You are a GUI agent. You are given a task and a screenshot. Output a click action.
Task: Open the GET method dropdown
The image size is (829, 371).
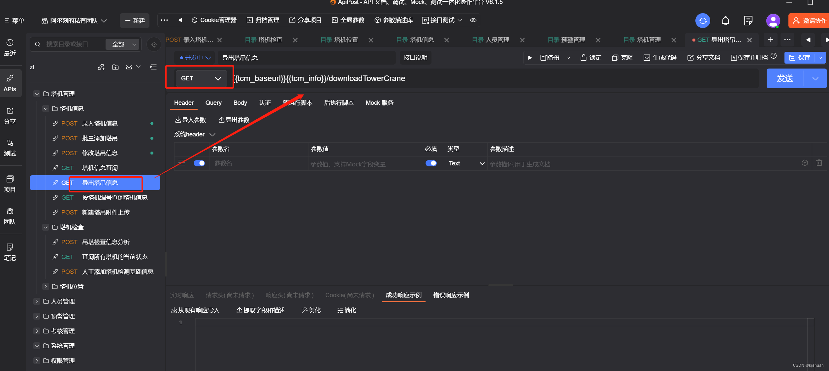click(201, 78)
